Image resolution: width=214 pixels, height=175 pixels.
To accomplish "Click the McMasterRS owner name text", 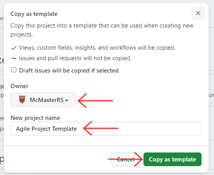I will click(47, 100).
